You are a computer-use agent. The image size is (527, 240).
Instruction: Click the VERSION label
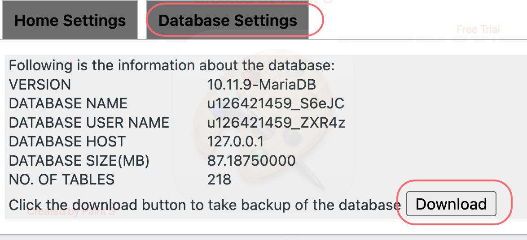40,85
